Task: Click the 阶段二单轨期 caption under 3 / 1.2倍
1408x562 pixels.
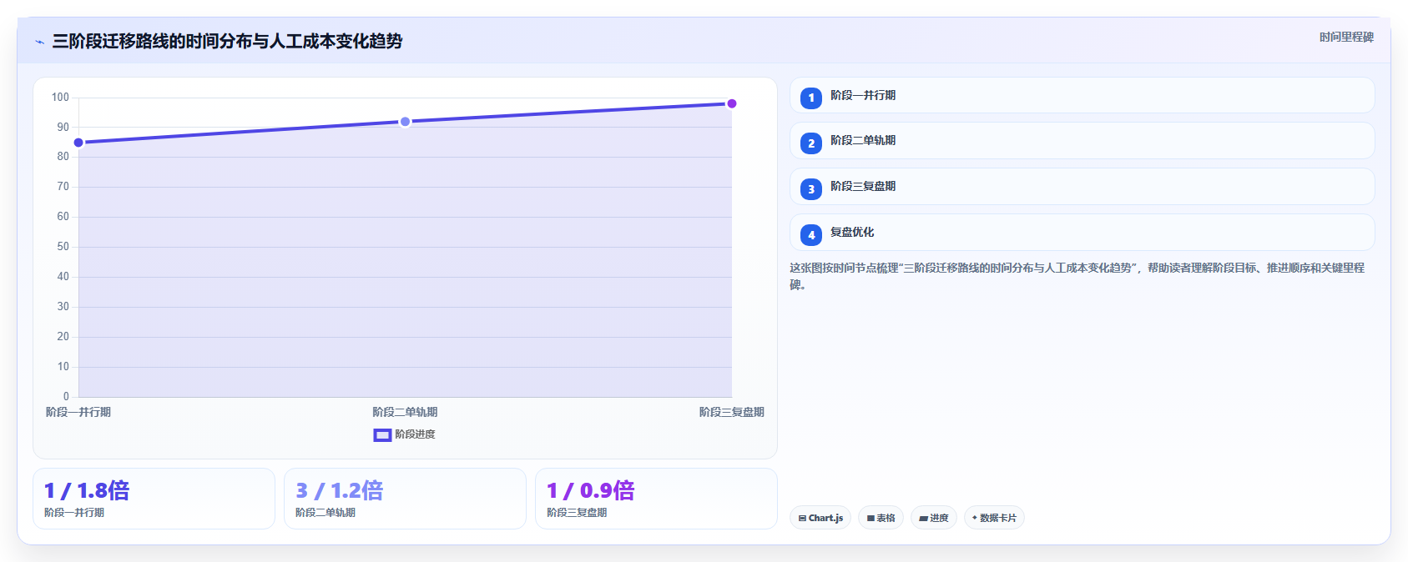Action: 326,513
